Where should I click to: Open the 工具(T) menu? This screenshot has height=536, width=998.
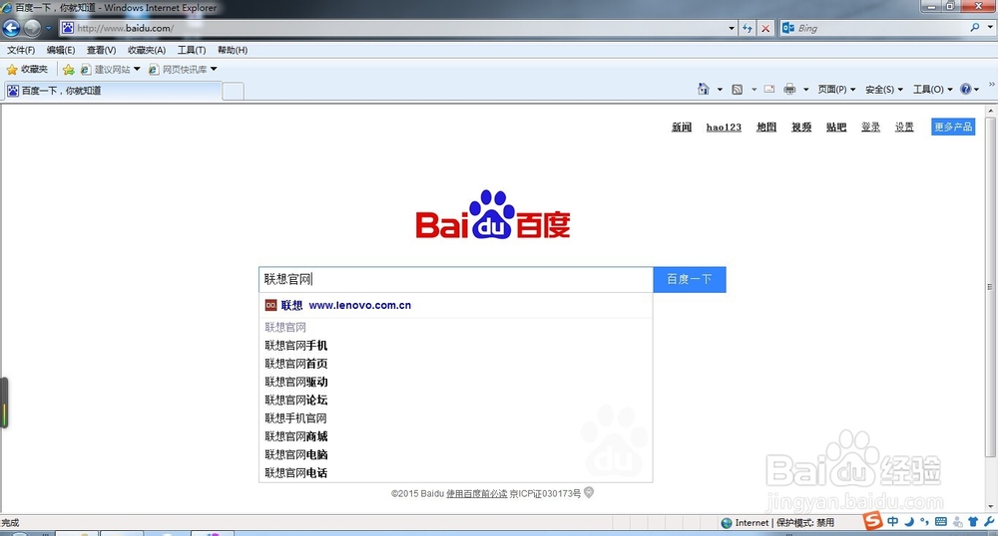tap(192, 50)
